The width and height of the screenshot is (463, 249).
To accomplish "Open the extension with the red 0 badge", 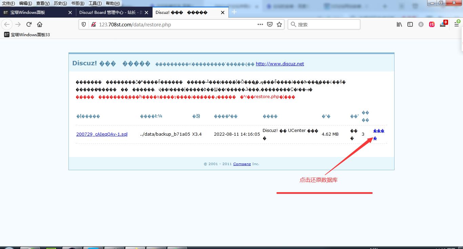I will pyautogui.click(x=443, y=24).
